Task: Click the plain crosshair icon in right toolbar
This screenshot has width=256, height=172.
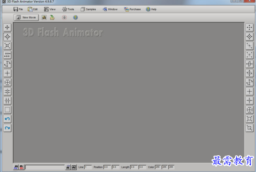Action: (250, 91)
